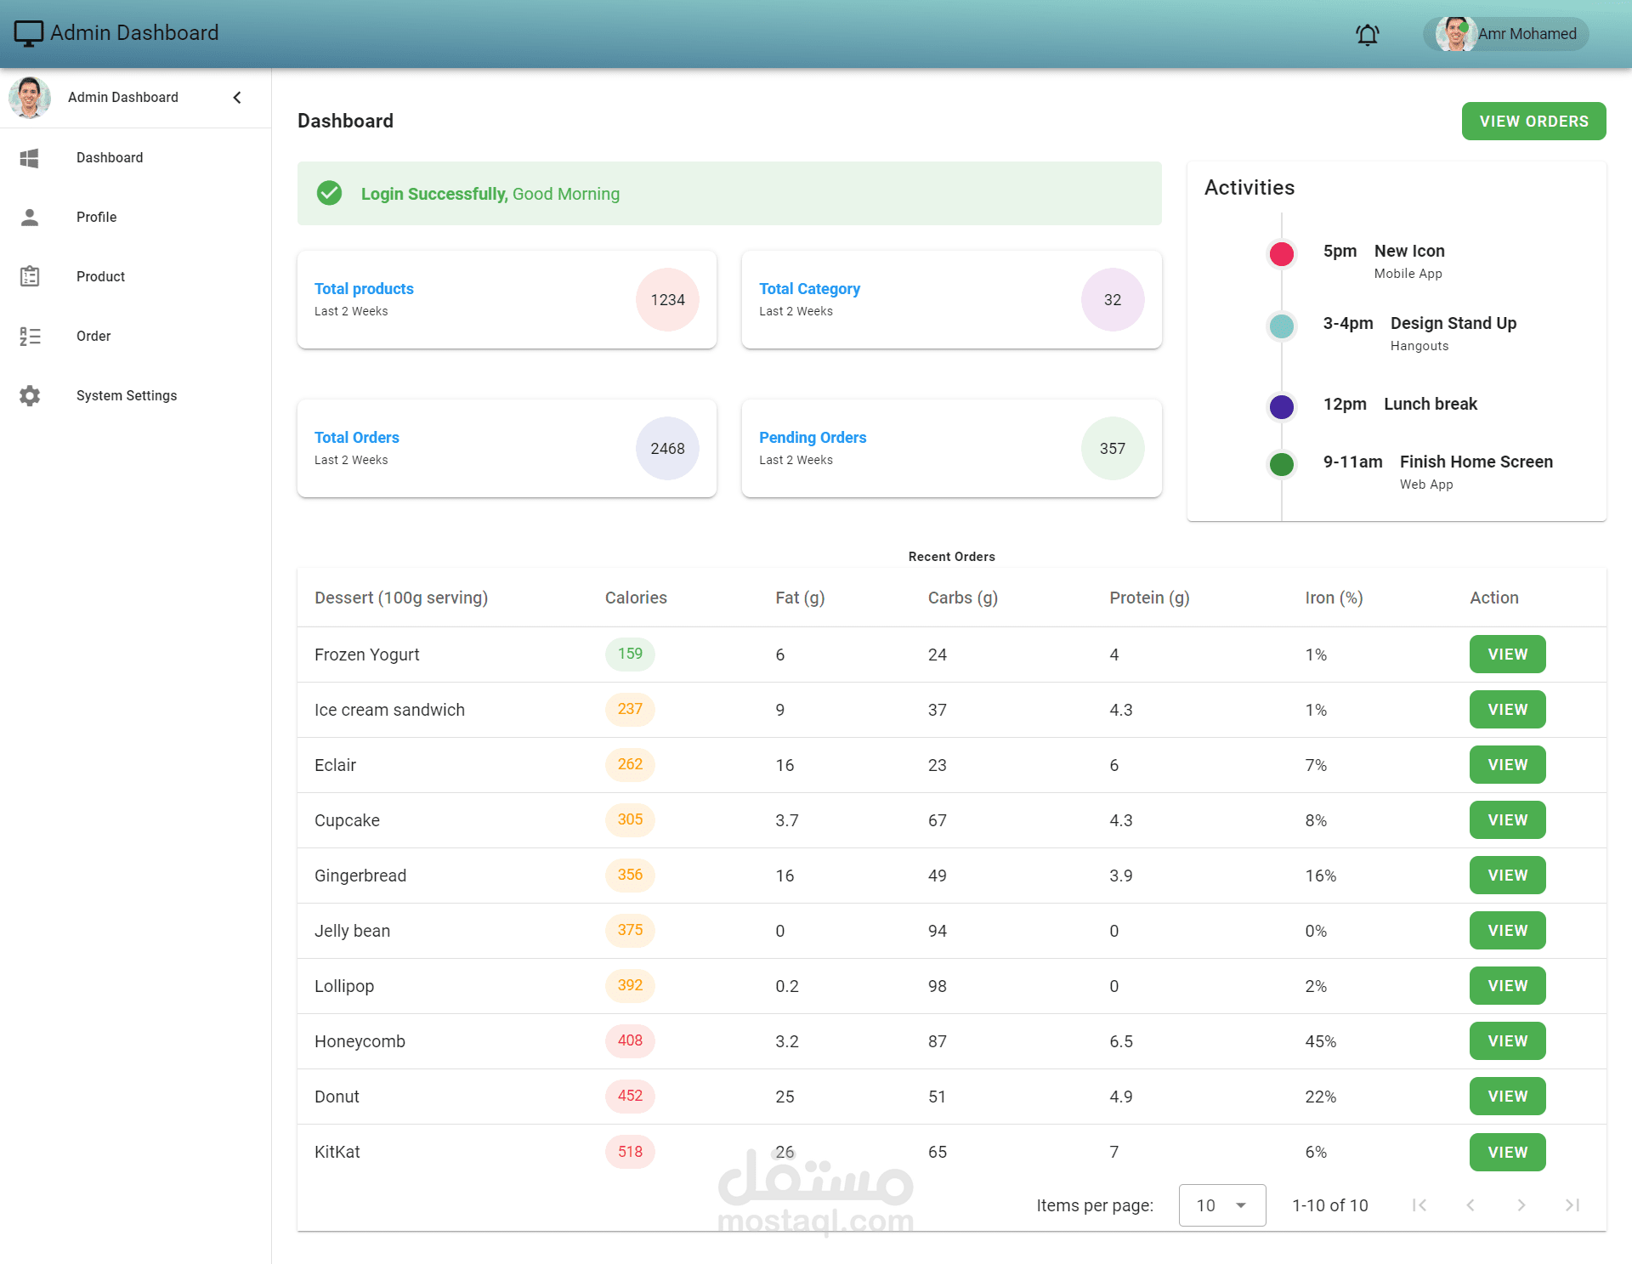Go to next page of orders
This screenshot has width=1632, height=1264.
tap(1521, 1205)
